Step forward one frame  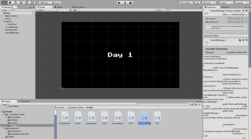[x=130, y=3]
